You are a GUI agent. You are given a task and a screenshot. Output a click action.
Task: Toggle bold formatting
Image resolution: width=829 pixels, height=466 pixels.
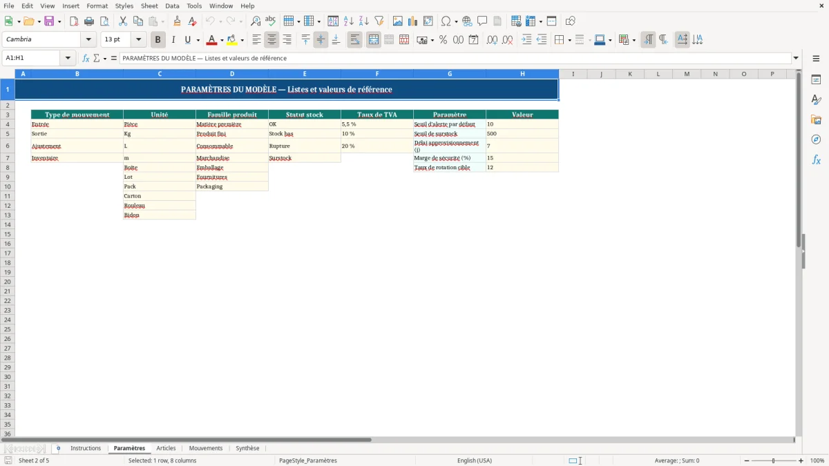[158, 40]
